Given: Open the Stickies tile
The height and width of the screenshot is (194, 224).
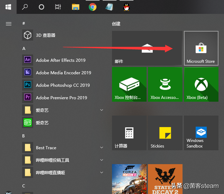Looking at the screenshot, I should click(x=165, y=133).
